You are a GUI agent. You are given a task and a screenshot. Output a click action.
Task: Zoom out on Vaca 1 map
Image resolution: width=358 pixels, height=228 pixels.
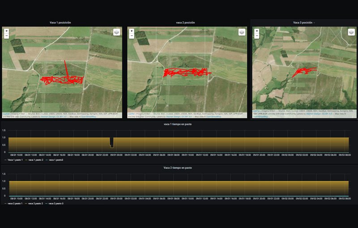(6, 36)
